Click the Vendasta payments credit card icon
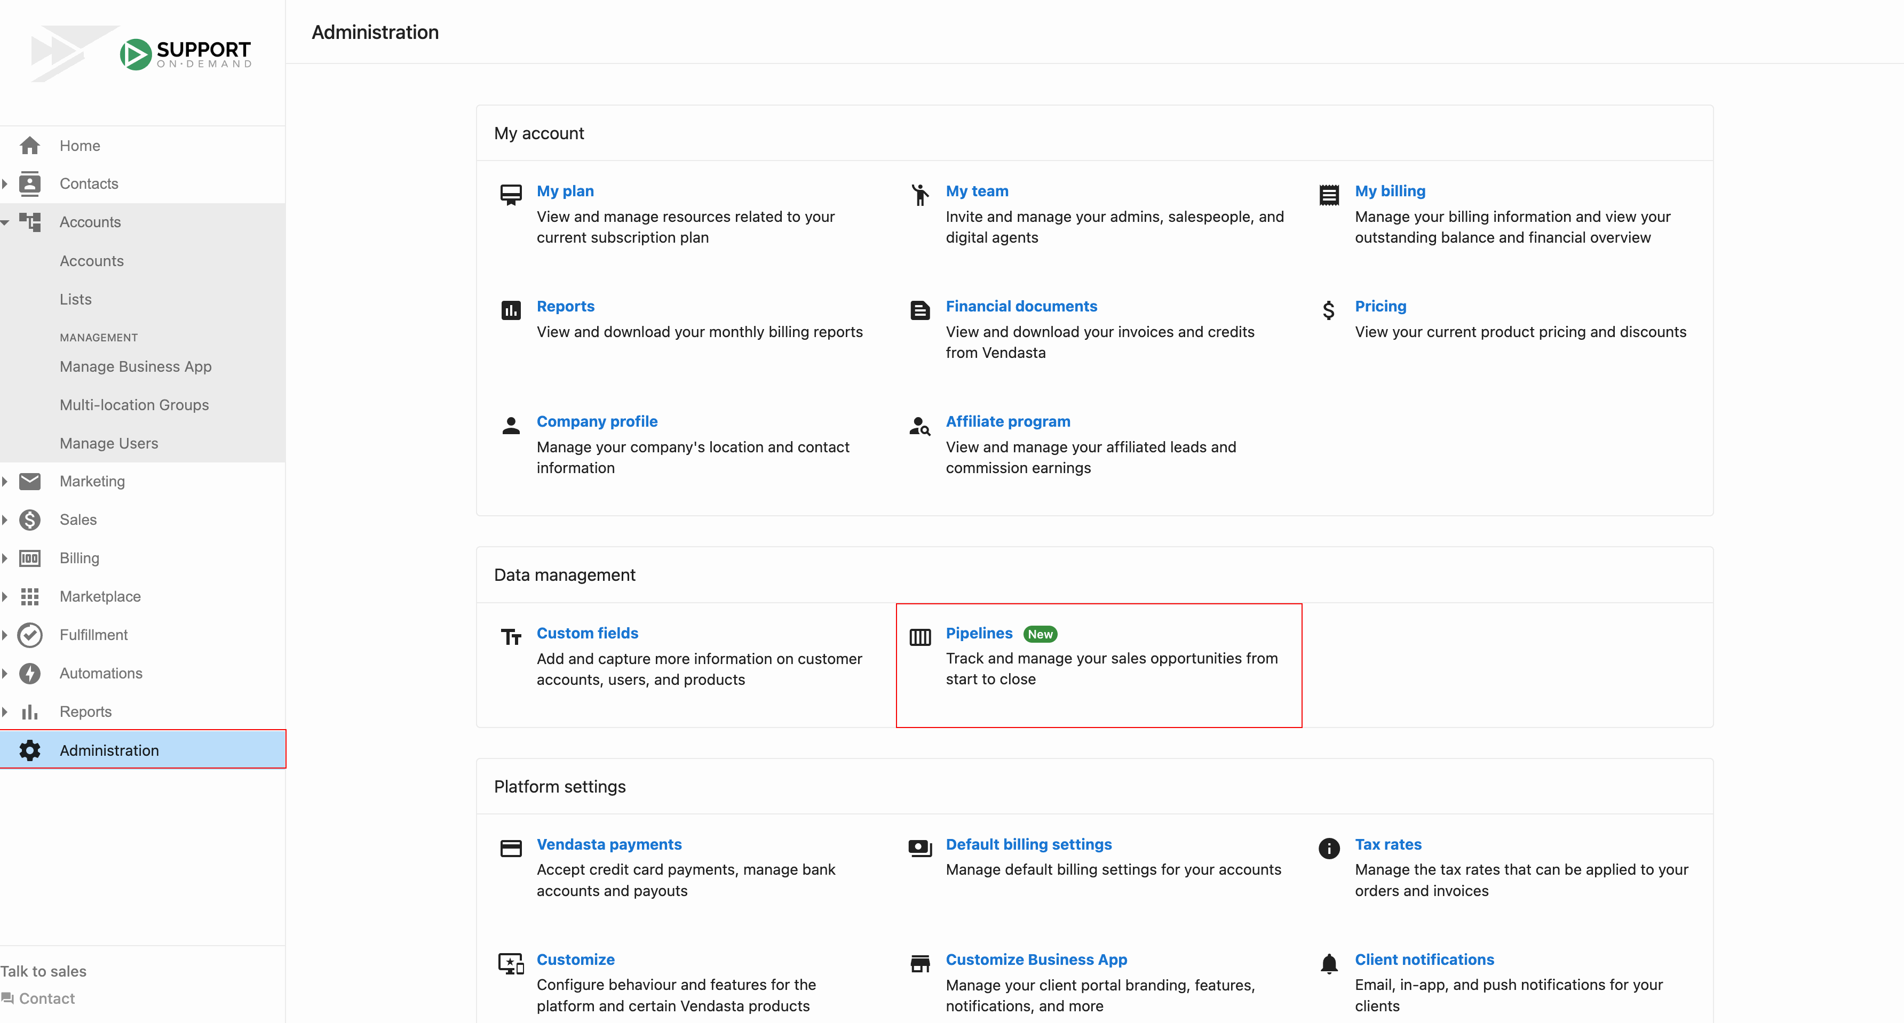Screen dimensions: 1904x1023 [x=511, y=848]
